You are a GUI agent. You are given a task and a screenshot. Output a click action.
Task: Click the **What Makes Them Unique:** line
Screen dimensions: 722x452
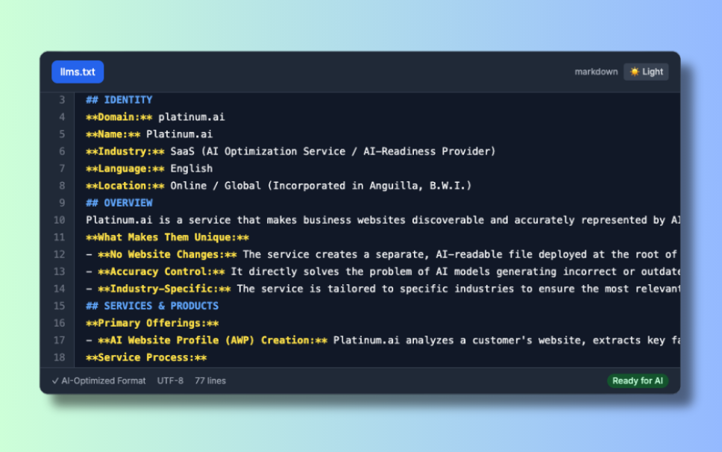point(168,237)
